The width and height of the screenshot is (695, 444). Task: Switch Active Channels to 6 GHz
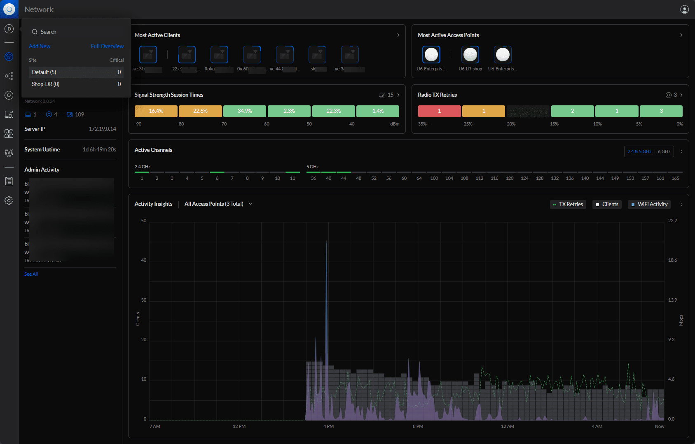click(x=664, y=151)
